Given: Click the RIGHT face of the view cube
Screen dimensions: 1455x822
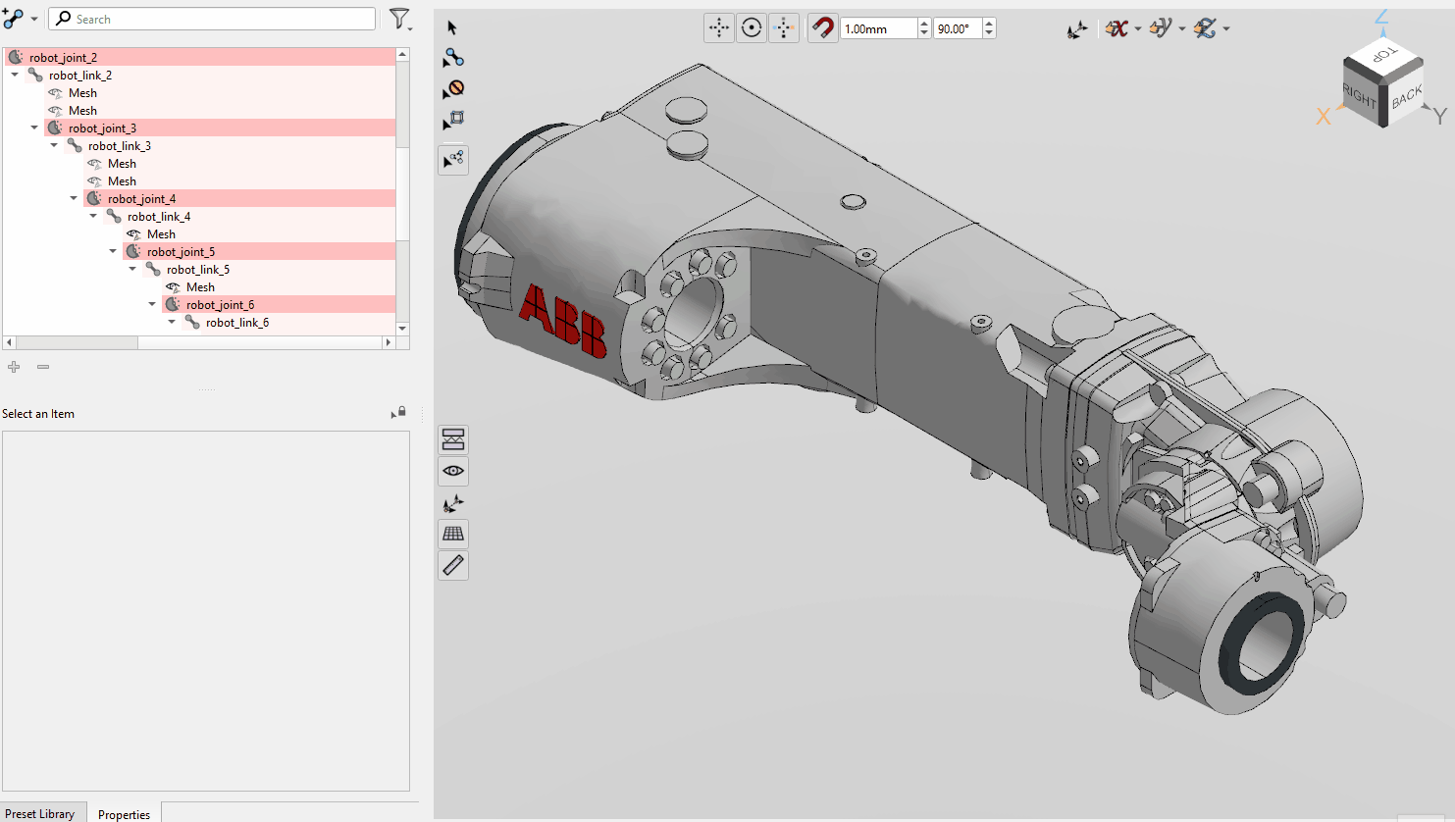Looking at the screenshot, I should [1360, 96].
